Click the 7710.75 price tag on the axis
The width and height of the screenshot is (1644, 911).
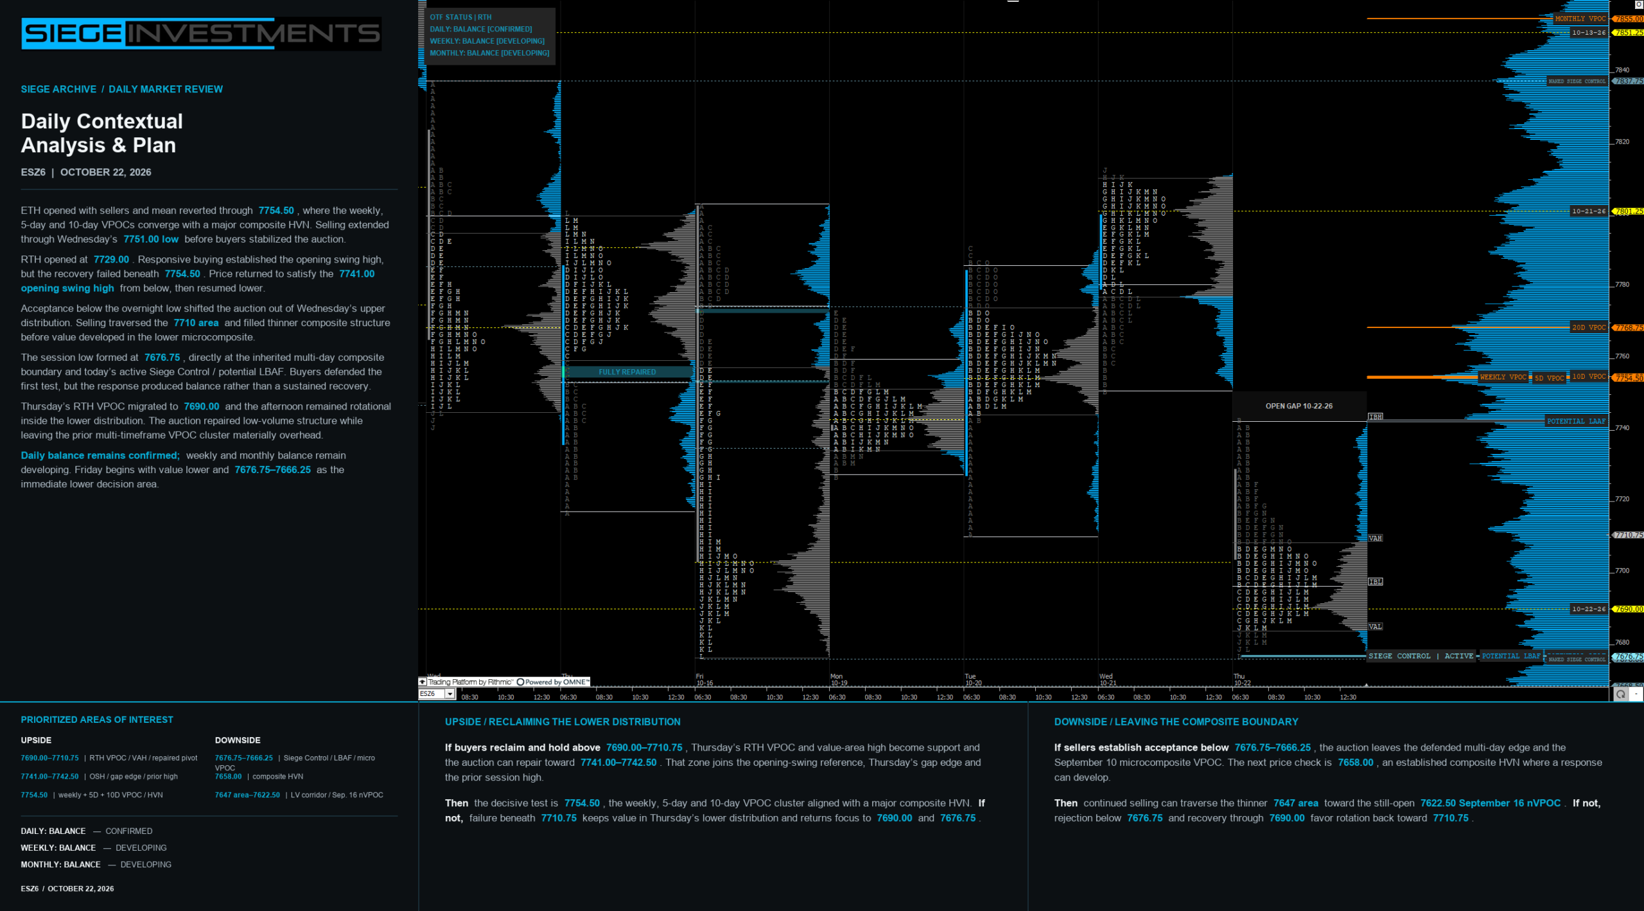[x=1629, y=535]
